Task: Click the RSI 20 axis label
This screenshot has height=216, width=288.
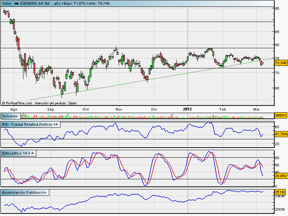Action: [277, 144]
